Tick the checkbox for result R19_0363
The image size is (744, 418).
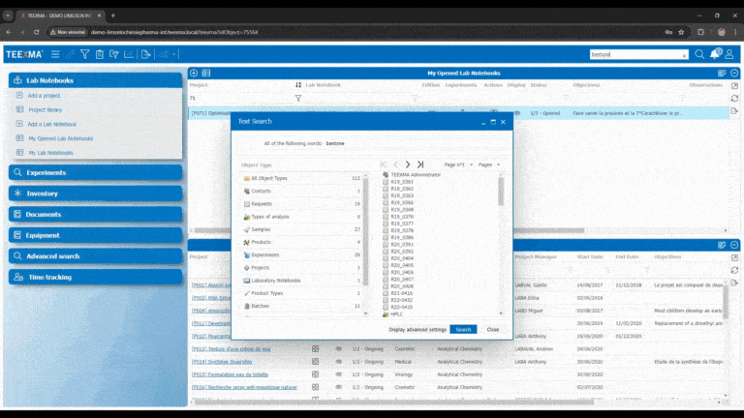(386, 195)
